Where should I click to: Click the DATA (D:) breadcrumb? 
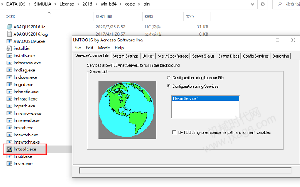pos(16,4)
